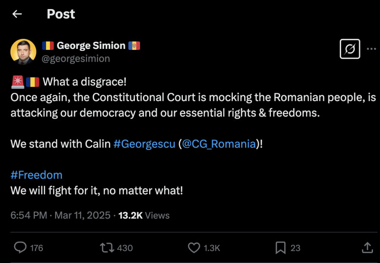Open the #Freedom hashtag
Screen dimensions: 380x263
click(x=37, y=175)
